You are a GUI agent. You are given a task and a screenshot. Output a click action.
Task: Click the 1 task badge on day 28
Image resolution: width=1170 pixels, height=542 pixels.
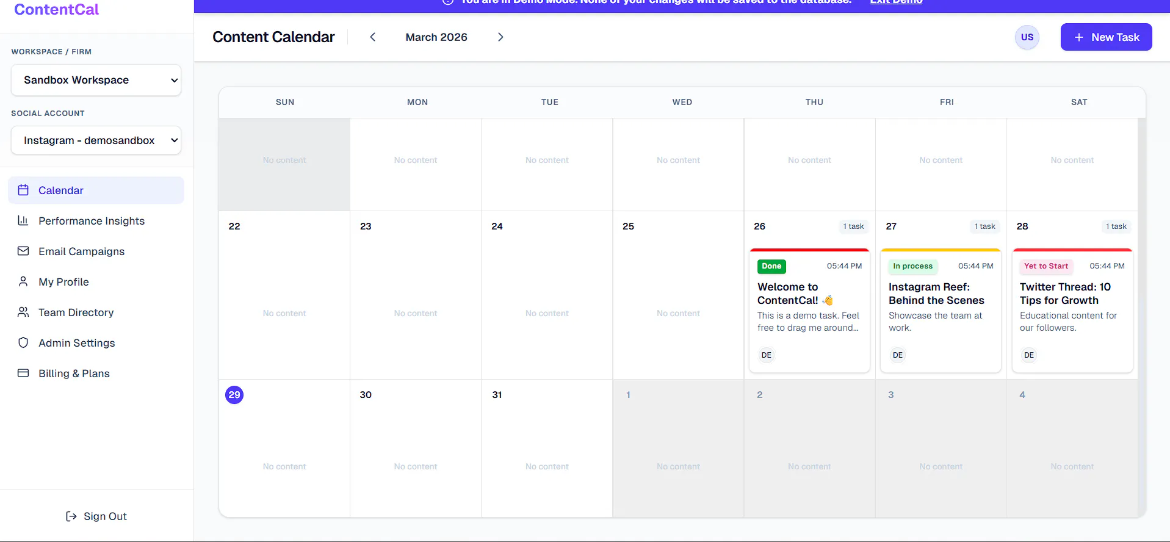tap(1116, 226)
